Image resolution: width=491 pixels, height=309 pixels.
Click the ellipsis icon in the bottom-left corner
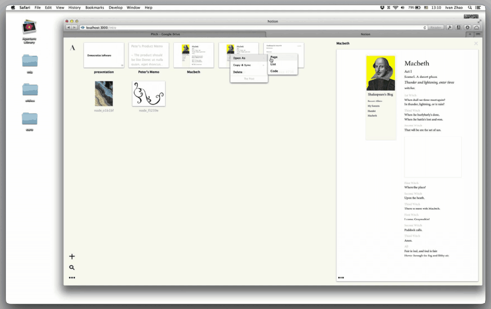coord(72,277)
